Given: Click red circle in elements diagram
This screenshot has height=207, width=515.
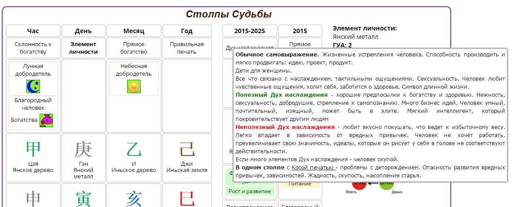Looking at the screenshot, I should (360, 185).
